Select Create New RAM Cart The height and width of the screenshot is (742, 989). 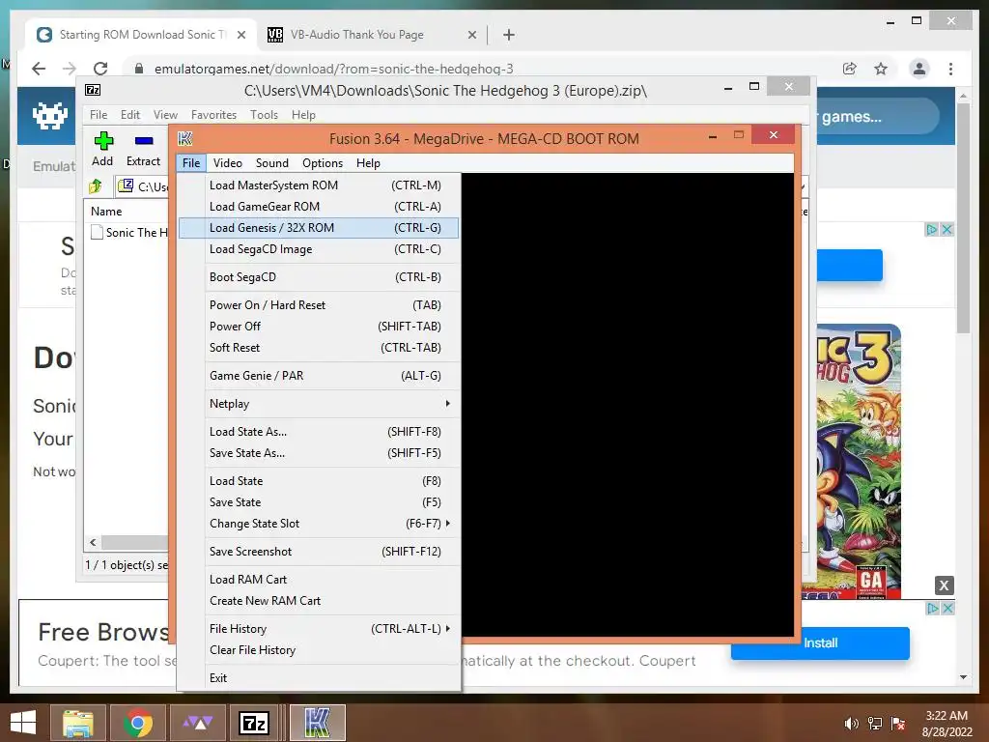coord(319,601)
